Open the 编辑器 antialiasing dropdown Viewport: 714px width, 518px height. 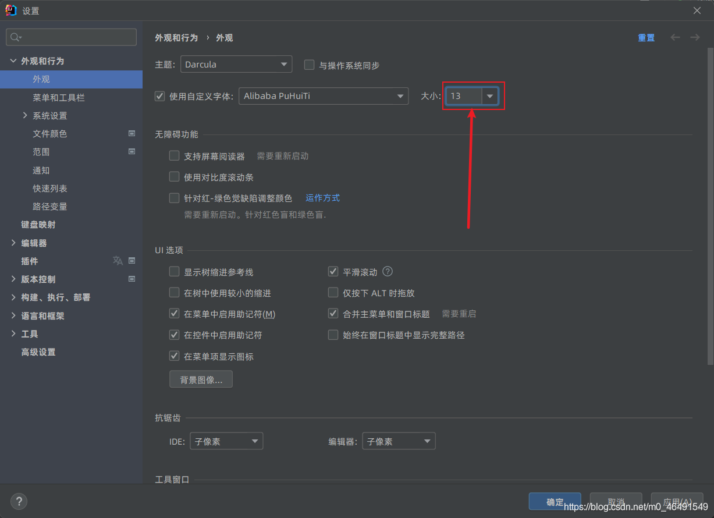[x=399, y=441]
